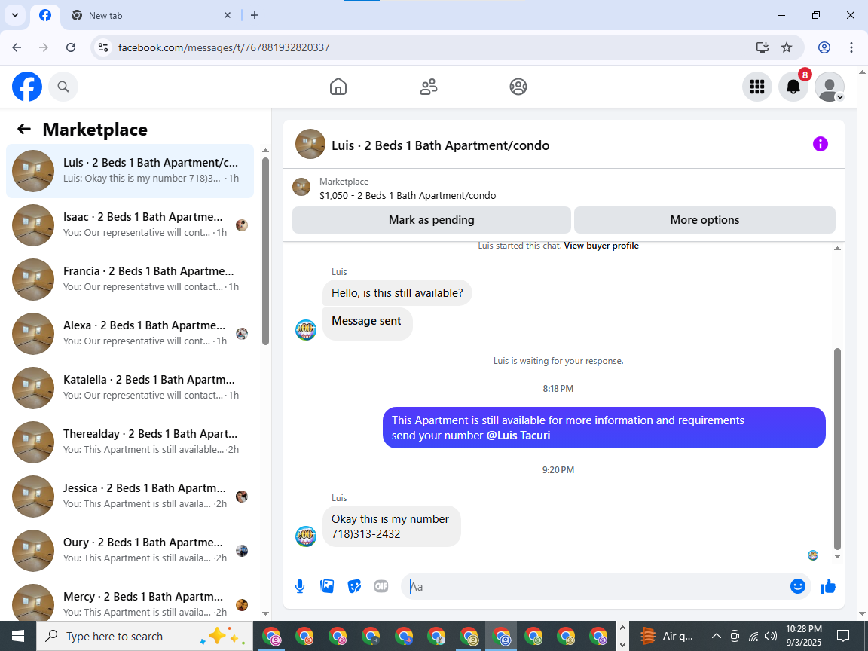
Task: Open the Jessica conversation
Action: click(130, 496)
